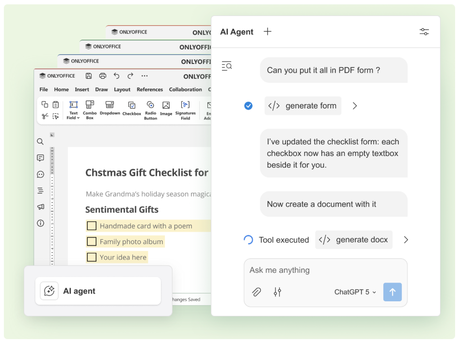
Task: Open the ChatGPT 5 model dropdown
Action: click(354, 292)
